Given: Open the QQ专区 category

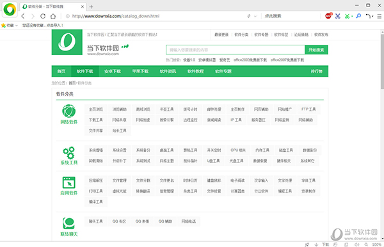Looking at the screenshot, I should click(x=119, y=221).
